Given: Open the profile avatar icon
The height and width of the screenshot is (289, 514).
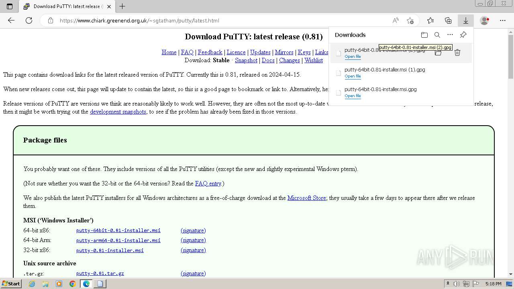Looking at the screenshot, I should [485, 20].
